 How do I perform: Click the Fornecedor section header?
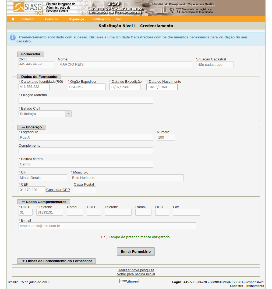pos(31,54)
